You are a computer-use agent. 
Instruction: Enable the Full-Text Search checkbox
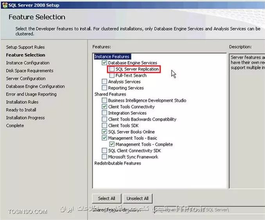(x=112, y=75)
